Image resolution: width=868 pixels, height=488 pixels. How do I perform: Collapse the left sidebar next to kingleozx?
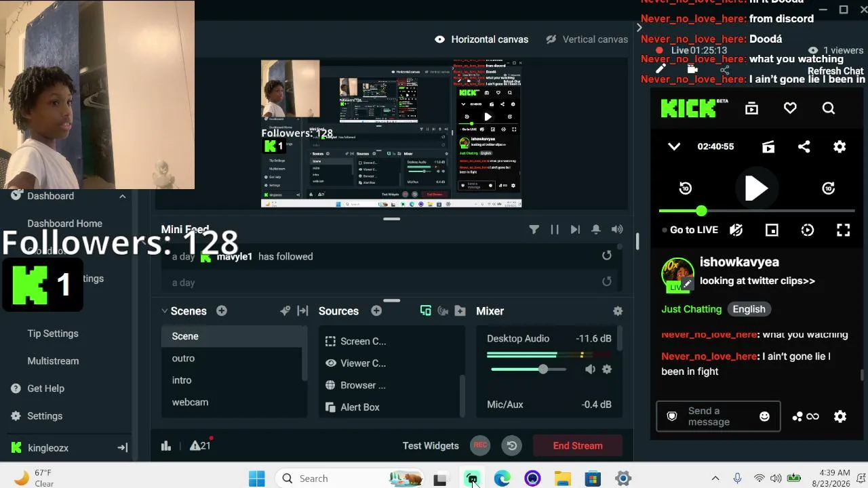click(123, 447)
